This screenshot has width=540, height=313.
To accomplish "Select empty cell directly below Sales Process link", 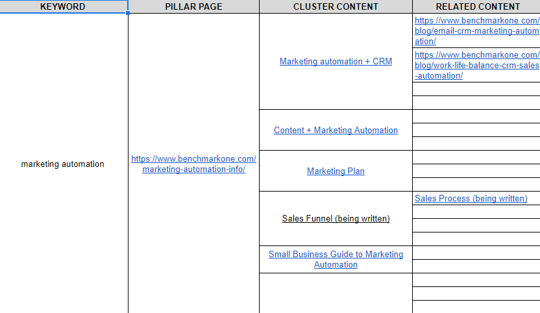I will point(477,212).
